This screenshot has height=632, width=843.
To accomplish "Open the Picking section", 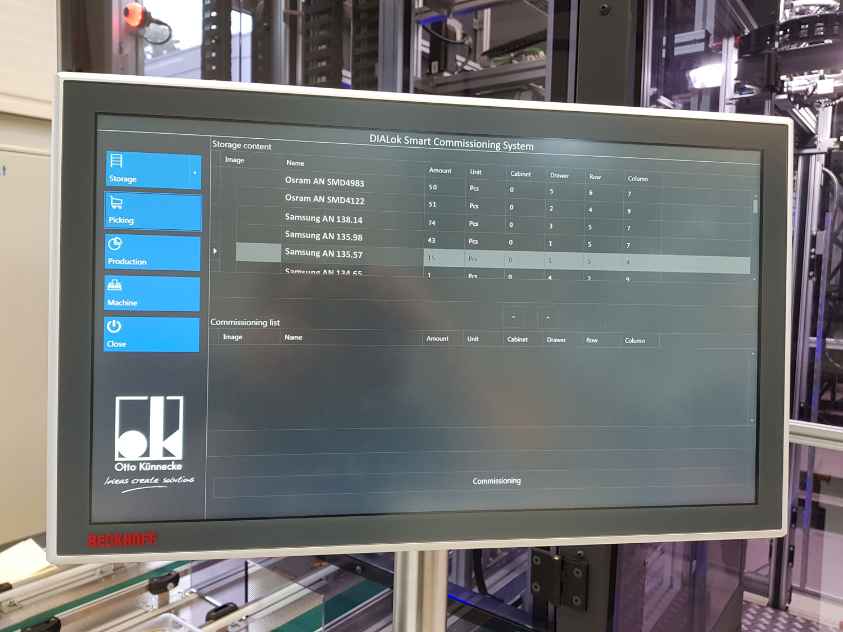I will (153, 212).
